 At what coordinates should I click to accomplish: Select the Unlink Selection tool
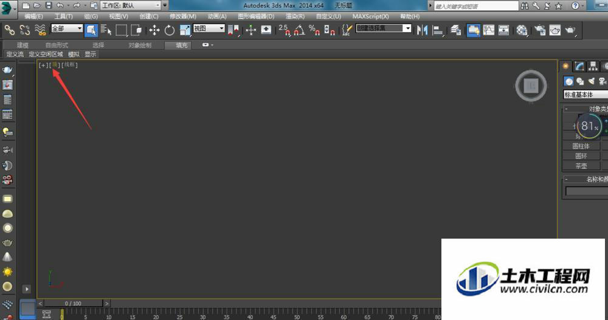[x=25, y=30]
